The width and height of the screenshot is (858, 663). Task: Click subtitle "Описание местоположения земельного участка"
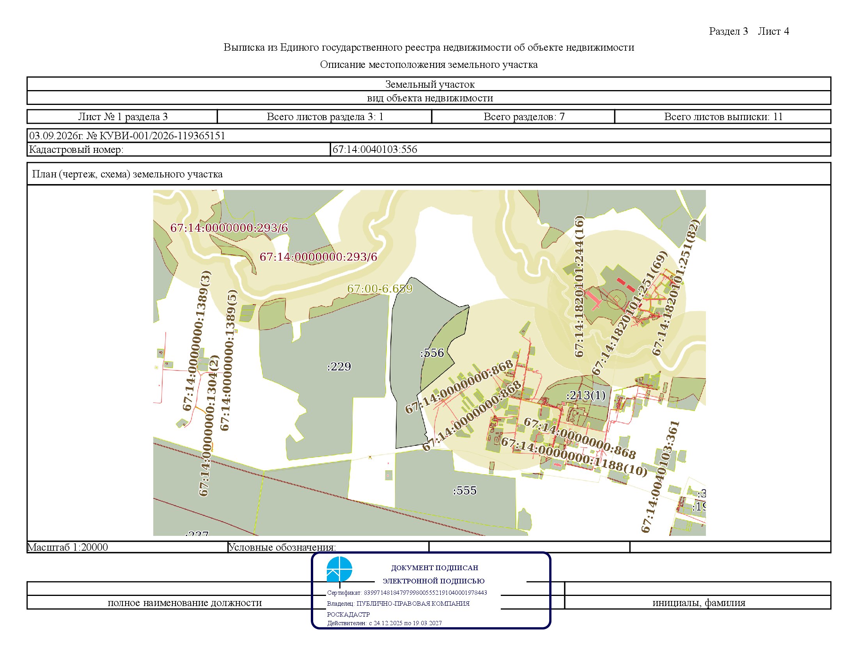click(x=429, y=64)
